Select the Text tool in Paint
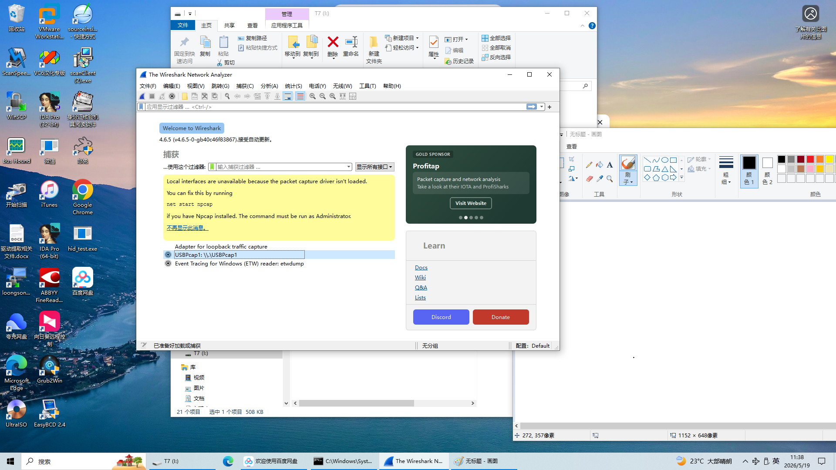The width and height of the screenshot is (836, 470). 610,165
